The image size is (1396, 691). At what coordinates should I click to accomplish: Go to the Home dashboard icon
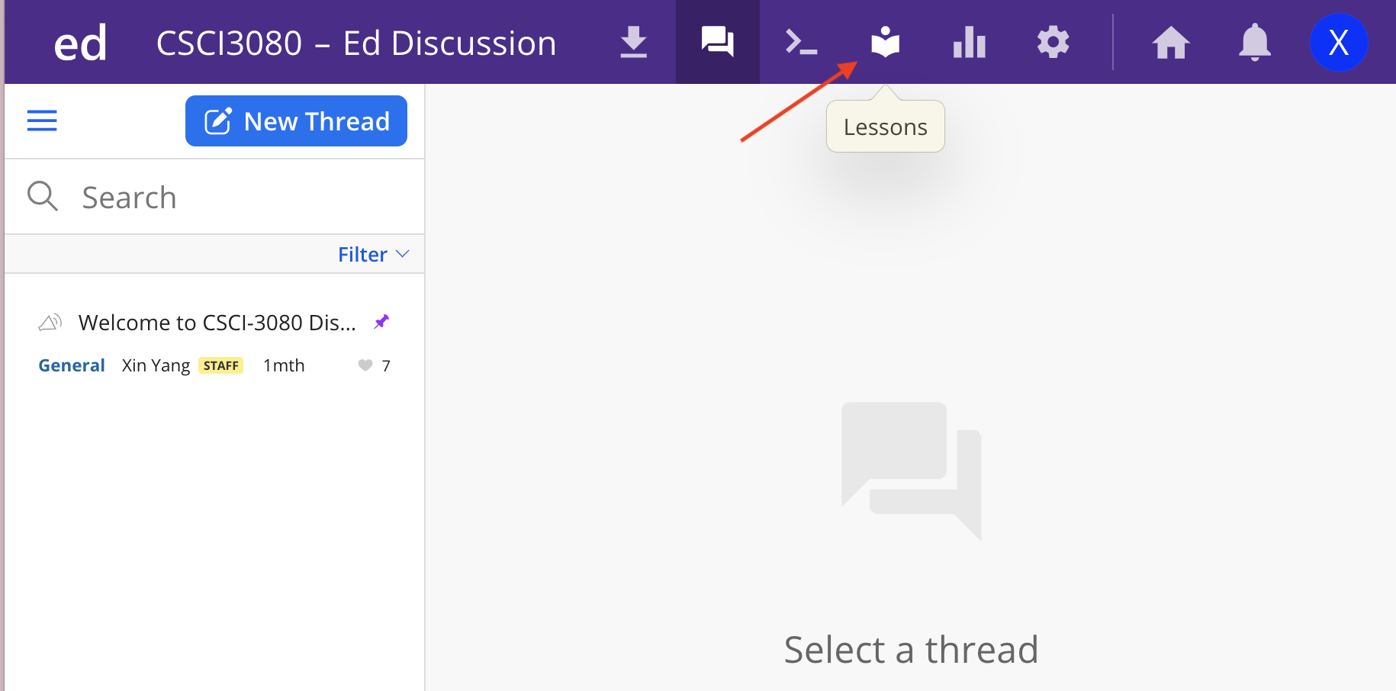(1170, 43)
